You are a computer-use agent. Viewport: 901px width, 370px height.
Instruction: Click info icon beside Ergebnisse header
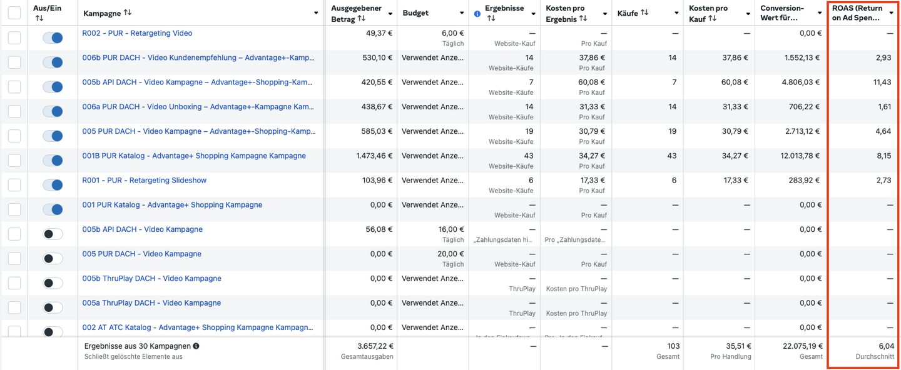coord(477,13)
